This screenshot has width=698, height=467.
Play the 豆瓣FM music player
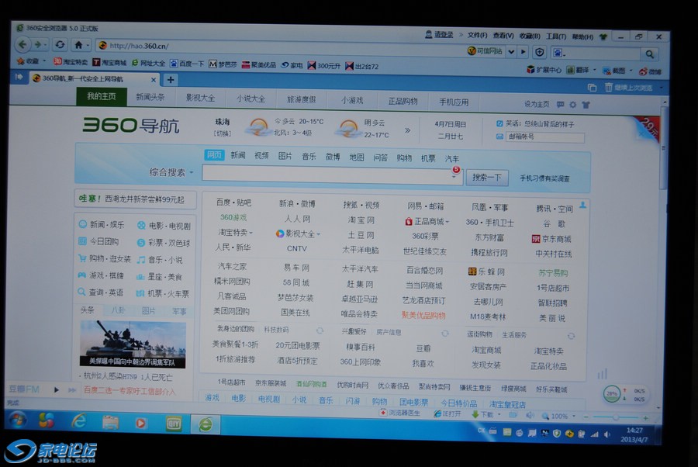coord(56,389)
